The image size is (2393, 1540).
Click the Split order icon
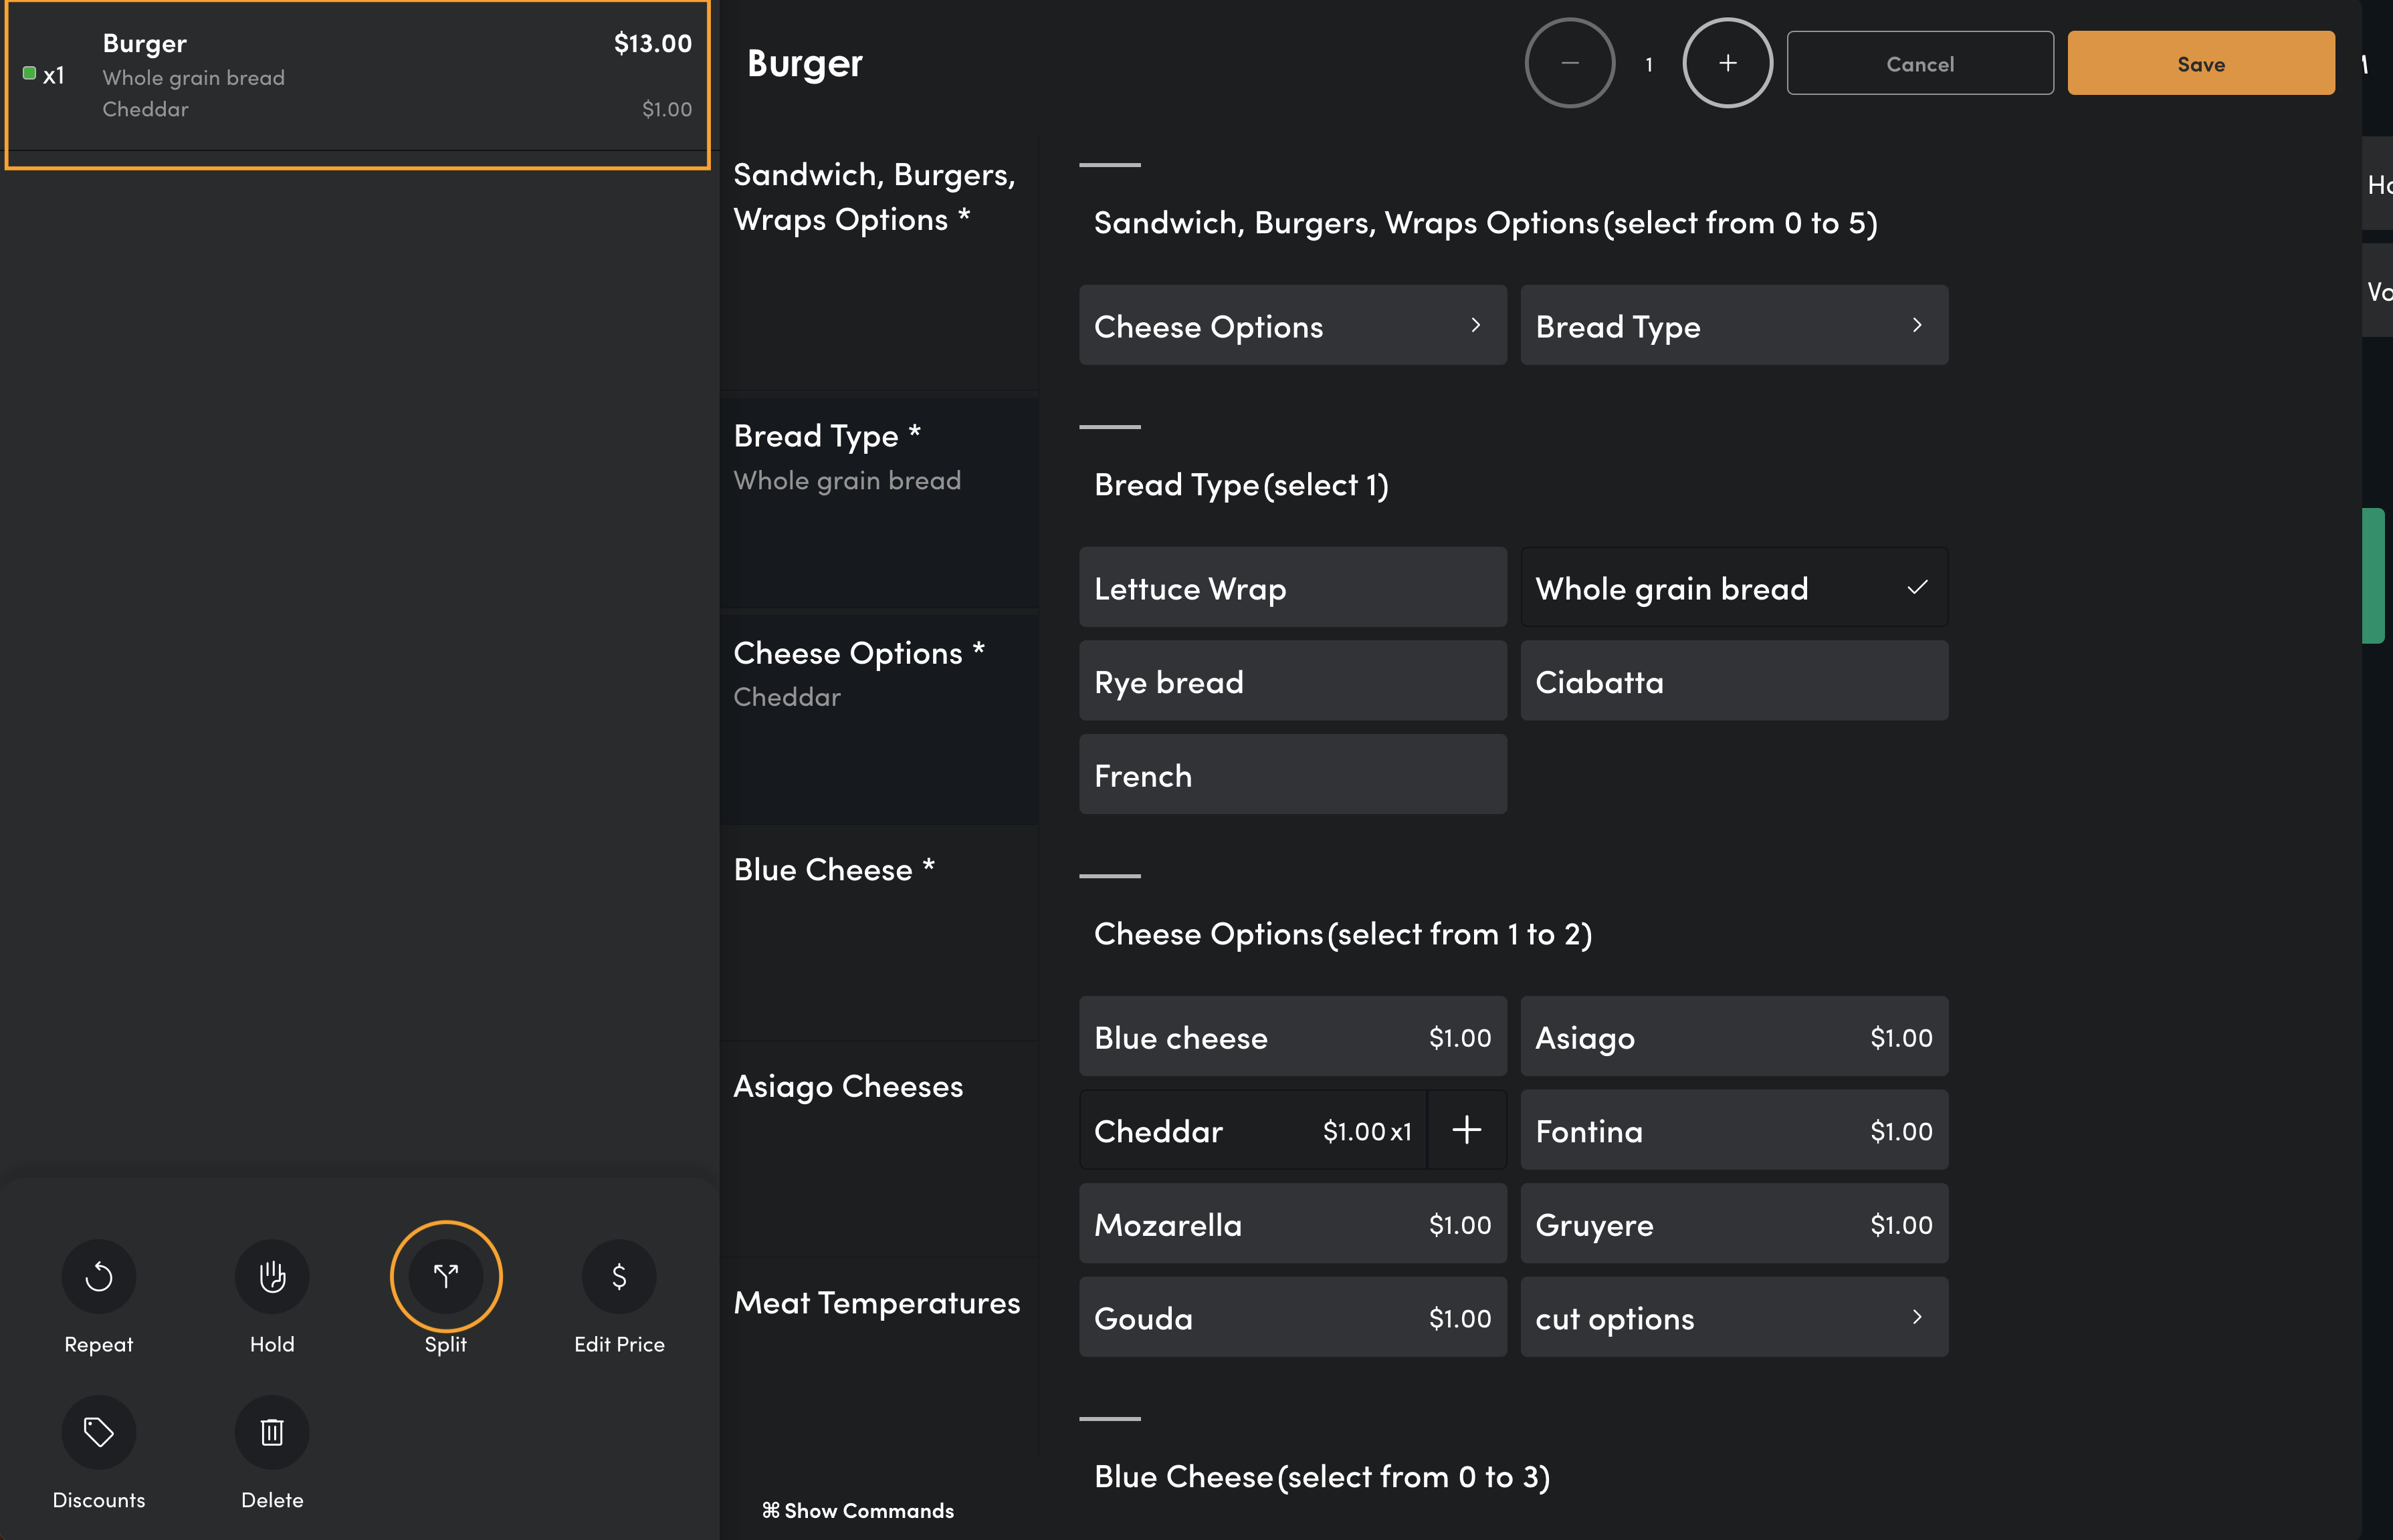click(x=446, y=1276)
